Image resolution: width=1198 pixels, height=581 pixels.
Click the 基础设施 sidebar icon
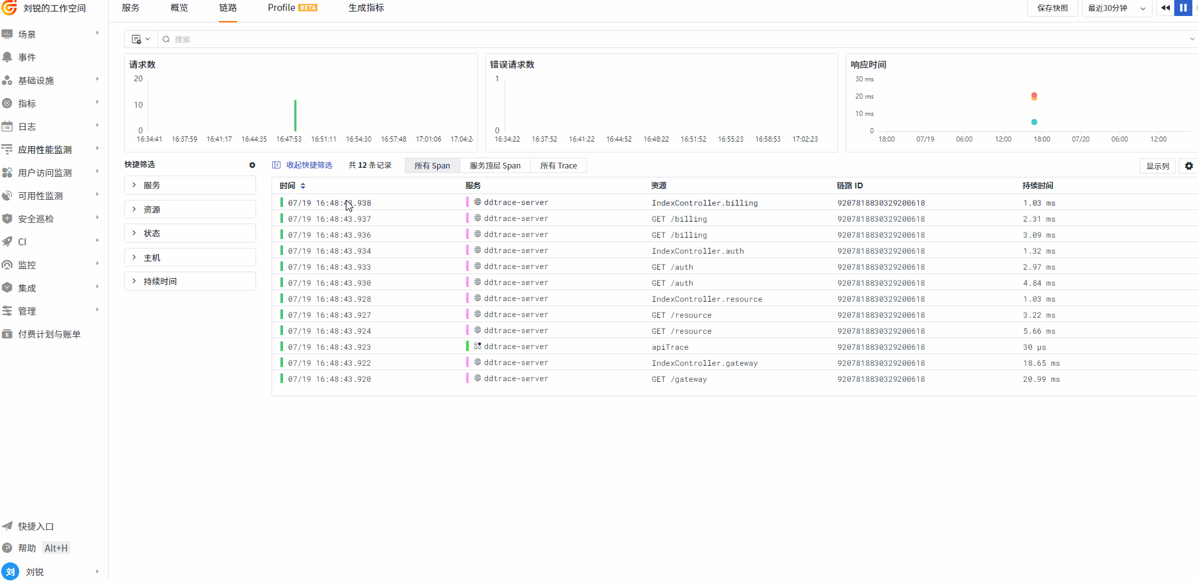click(8, 80)
